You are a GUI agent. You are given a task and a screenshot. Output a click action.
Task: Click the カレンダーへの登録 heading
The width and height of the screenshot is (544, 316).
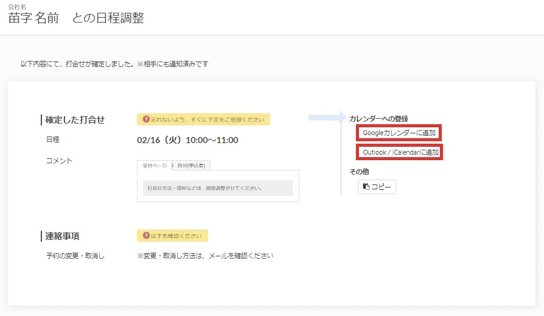378,118
